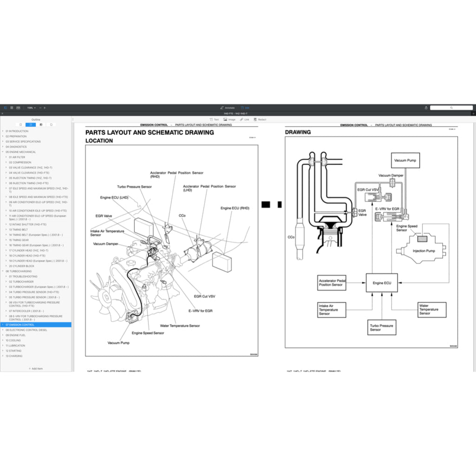Click the search input field
The image size is (476, 476).
451,107
